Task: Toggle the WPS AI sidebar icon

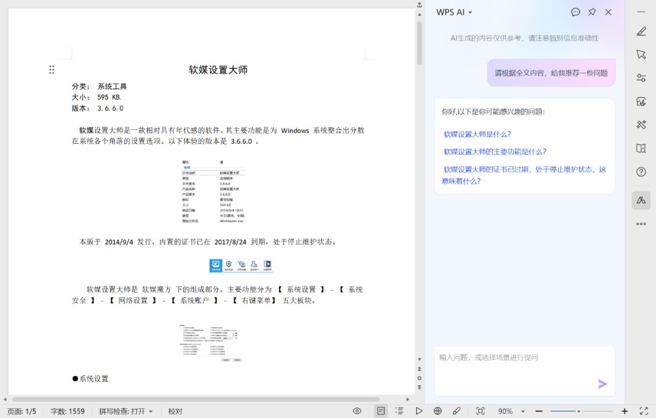Action: point(641,200)
